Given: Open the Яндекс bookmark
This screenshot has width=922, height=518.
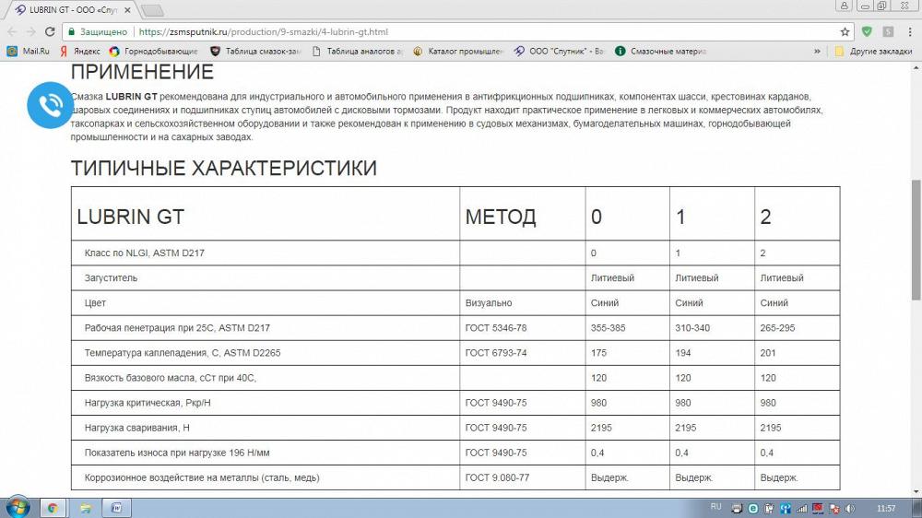Looking at the screenshot, I should (80, 52).
